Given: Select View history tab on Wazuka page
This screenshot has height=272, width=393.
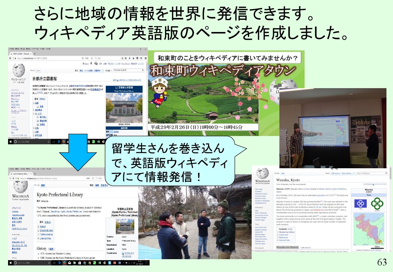Looking at the screenshot, I should [x=346, y=173].
